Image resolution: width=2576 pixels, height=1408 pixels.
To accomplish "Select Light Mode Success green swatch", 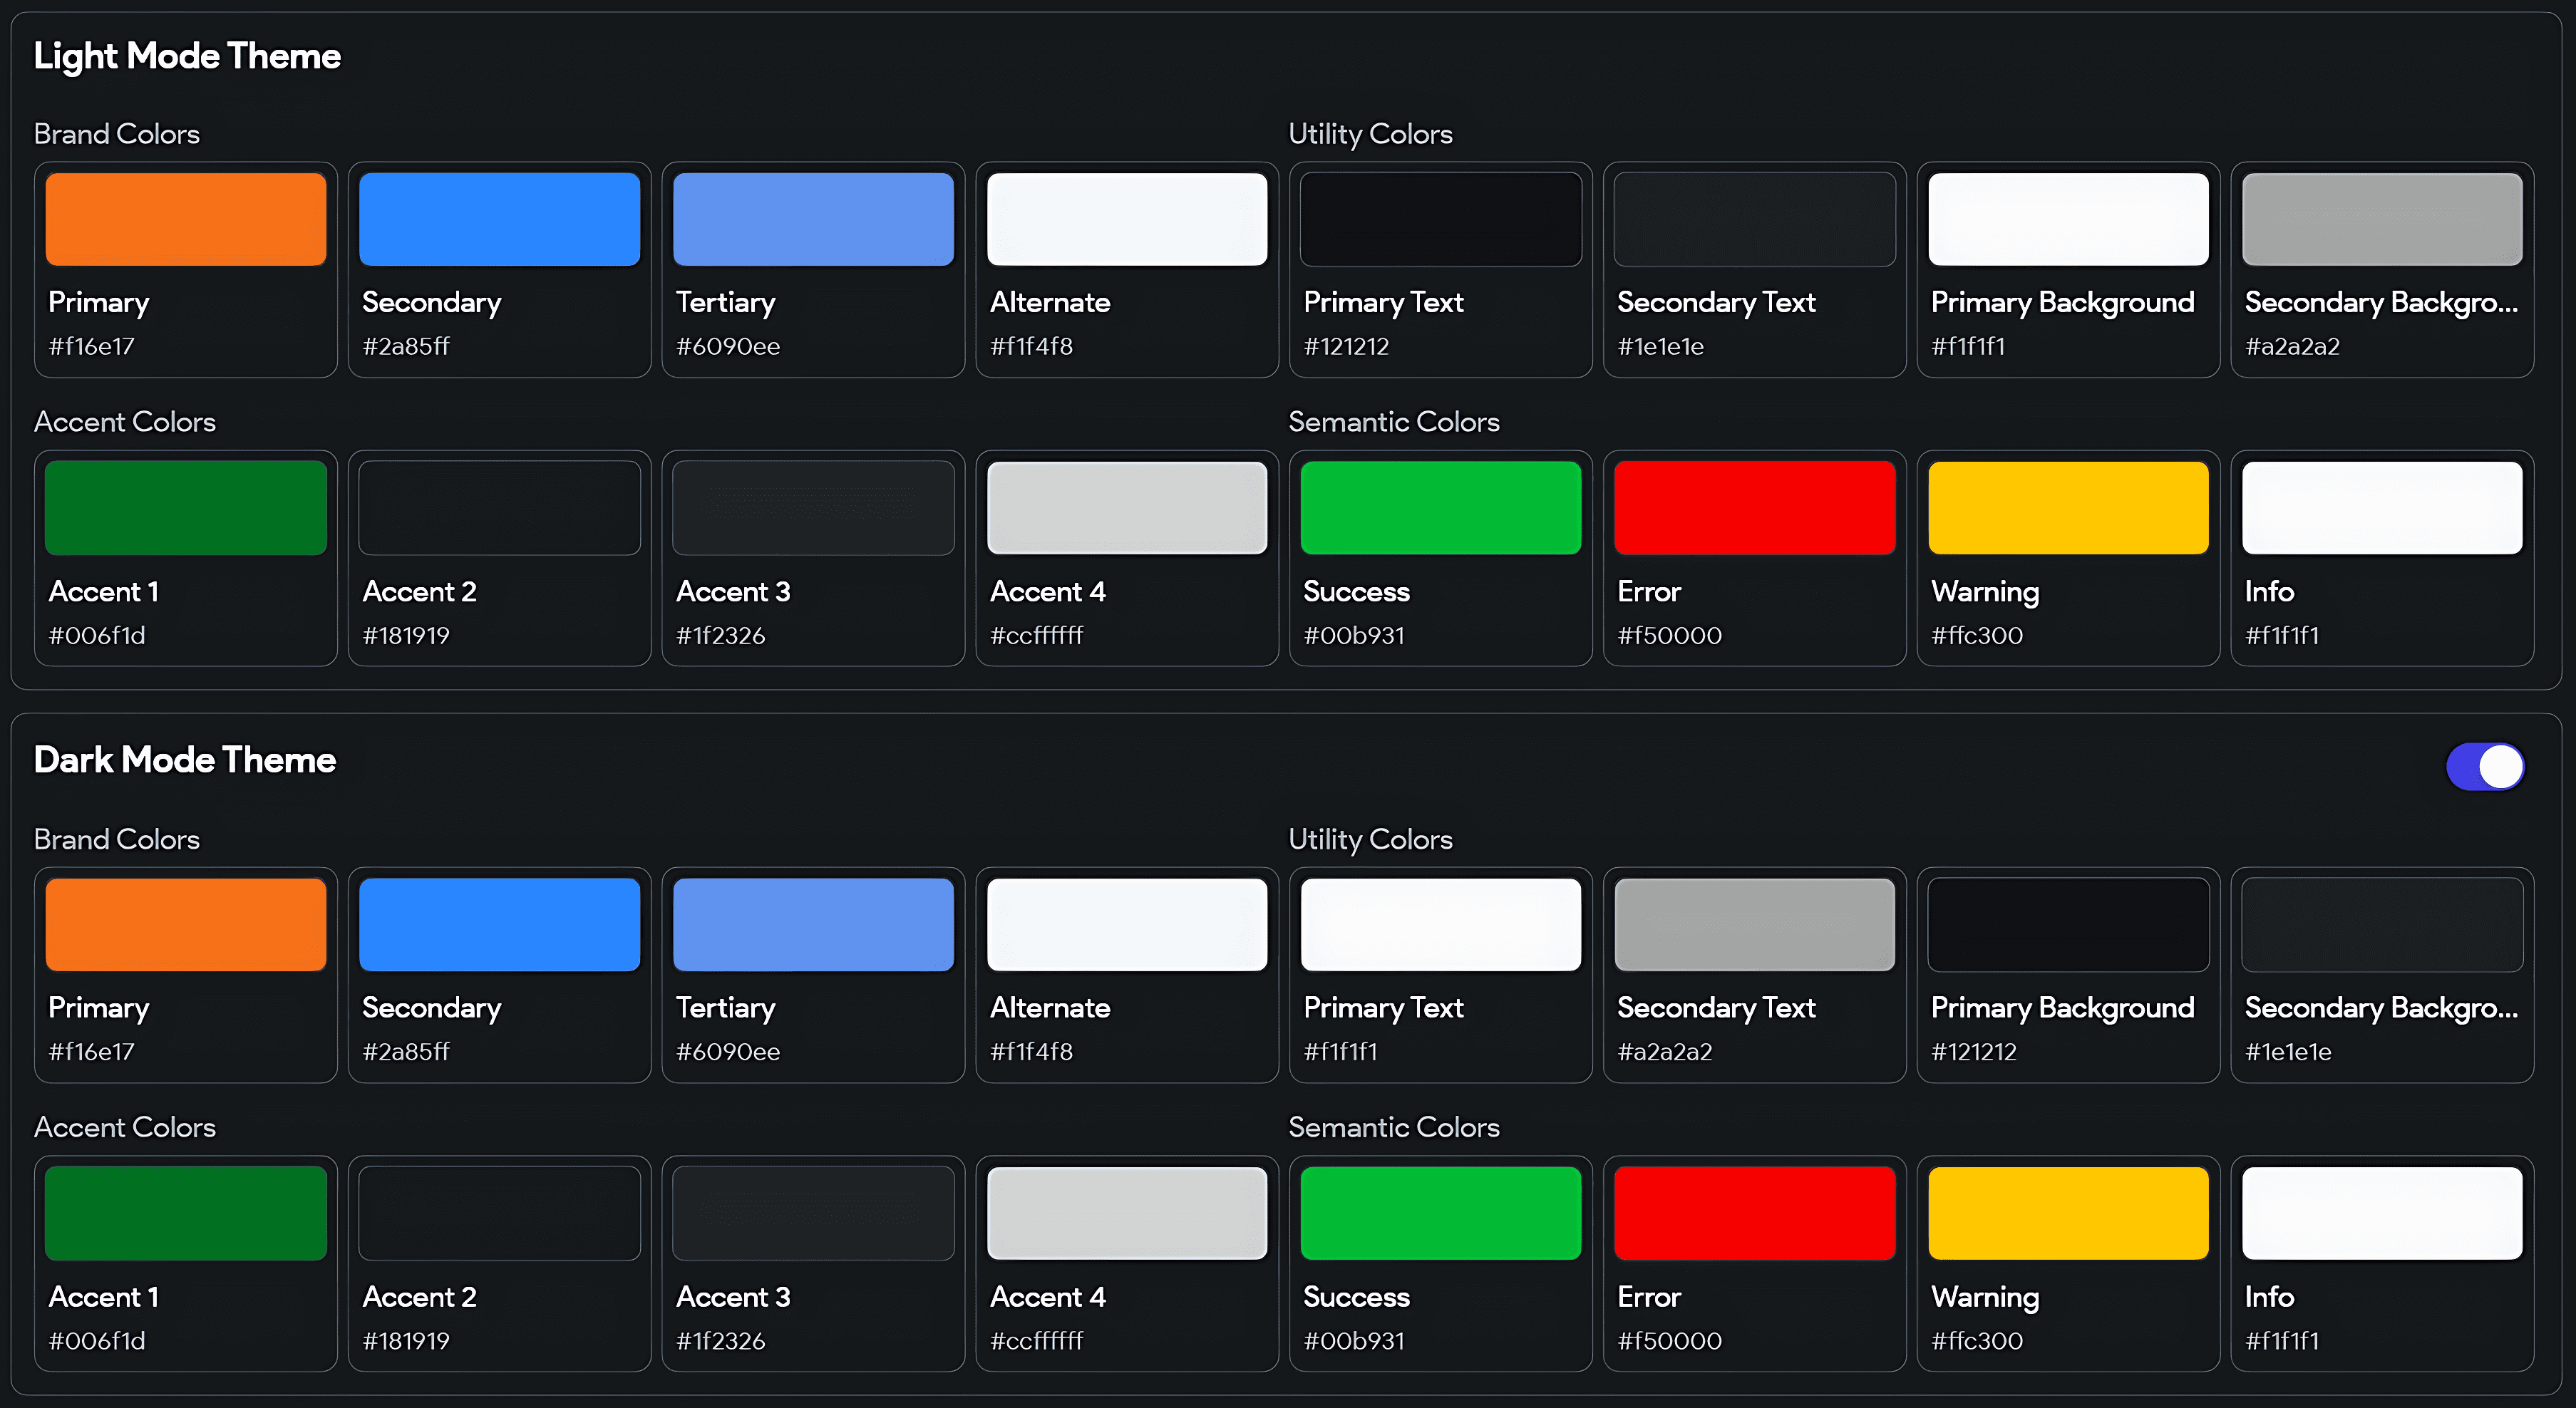I will point(1440,508).
